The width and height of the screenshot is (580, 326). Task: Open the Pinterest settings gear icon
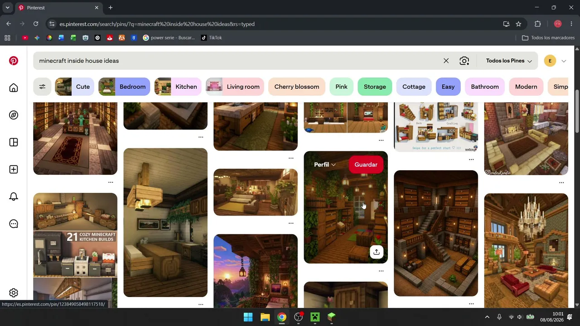pos(14,293)
